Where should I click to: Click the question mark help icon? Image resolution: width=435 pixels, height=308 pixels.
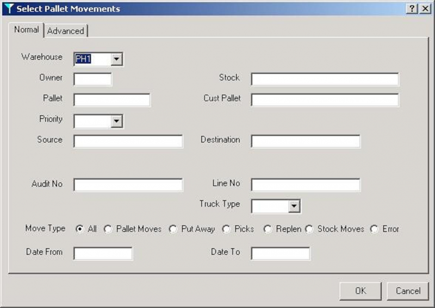412,9
